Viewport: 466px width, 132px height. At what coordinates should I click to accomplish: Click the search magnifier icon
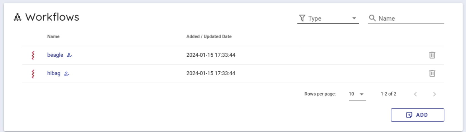[x=372, y=18]
